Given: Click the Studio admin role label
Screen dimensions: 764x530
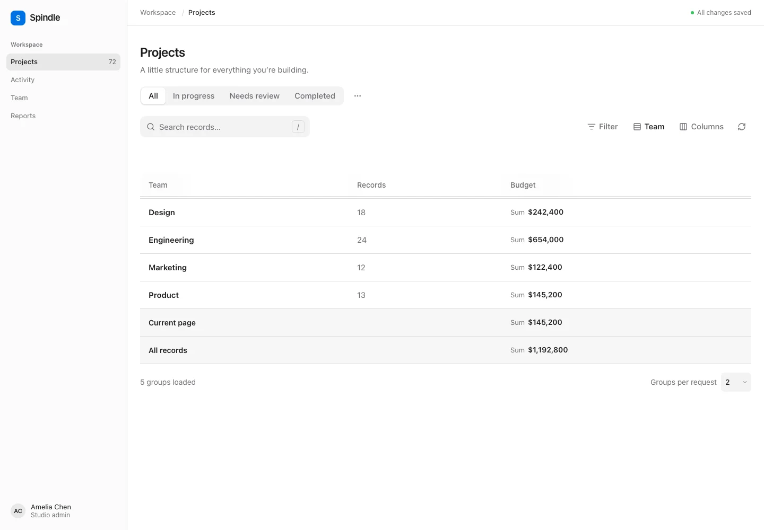Looking at the screenshot, I should pyautogui.click(x=50, y=515).
